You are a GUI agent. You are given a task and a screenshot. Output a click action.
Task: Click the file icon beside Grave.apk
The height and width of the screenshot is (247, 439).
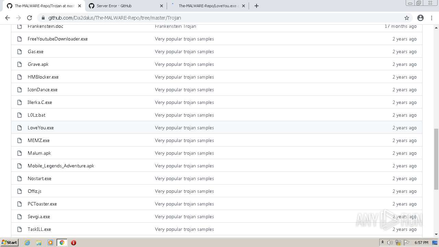tap(20, 64)
